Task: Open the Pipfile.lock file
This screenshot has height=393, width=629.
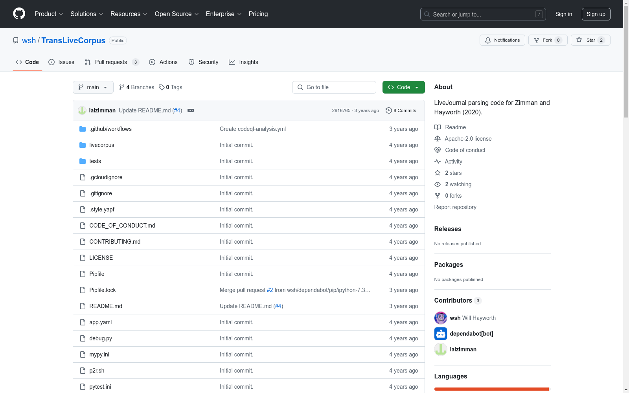Action: coord(103,290)
